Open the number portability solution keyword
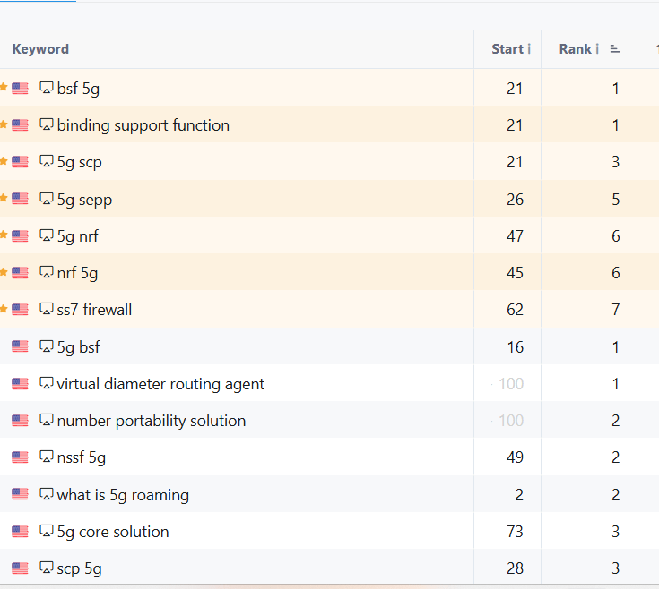The height and width of the screenshot is (589, 659). [151, 421]
